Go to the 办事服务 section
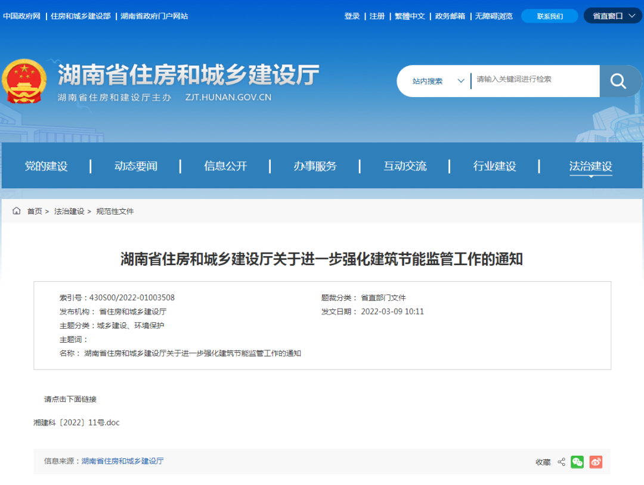This screenshot has height=485, width=644. tap(315, 166)
